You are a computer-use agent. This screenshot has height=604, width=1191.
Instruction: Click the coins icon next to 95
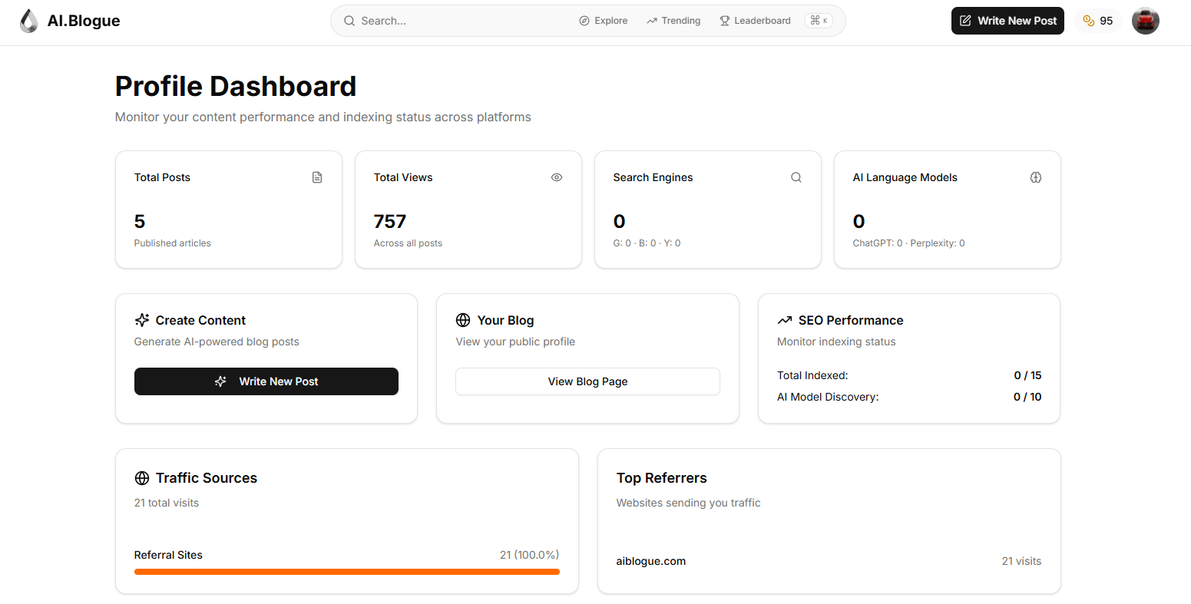1088,21
